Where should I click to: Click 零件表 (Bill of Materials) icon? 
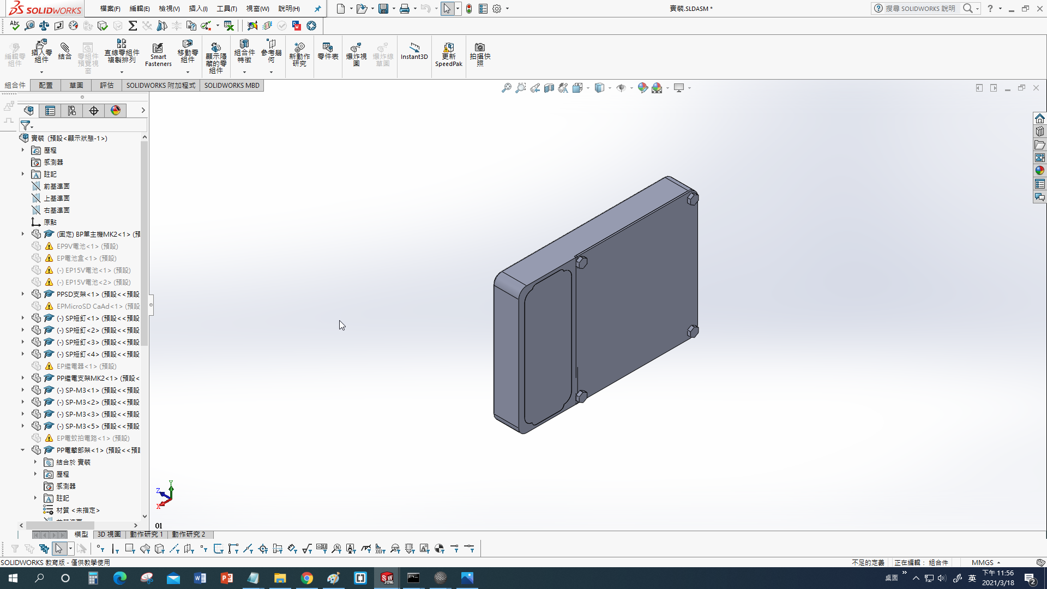point(328,51)
